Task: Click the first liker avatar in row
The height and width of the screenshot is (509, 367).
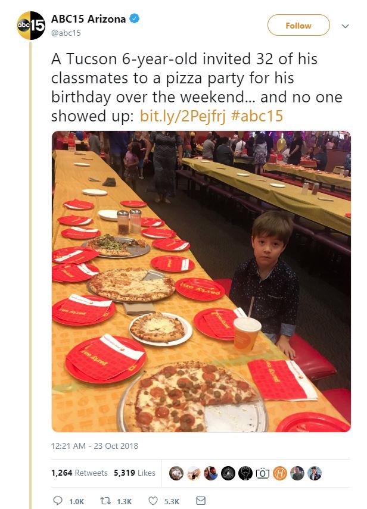Action: (176, 473)
